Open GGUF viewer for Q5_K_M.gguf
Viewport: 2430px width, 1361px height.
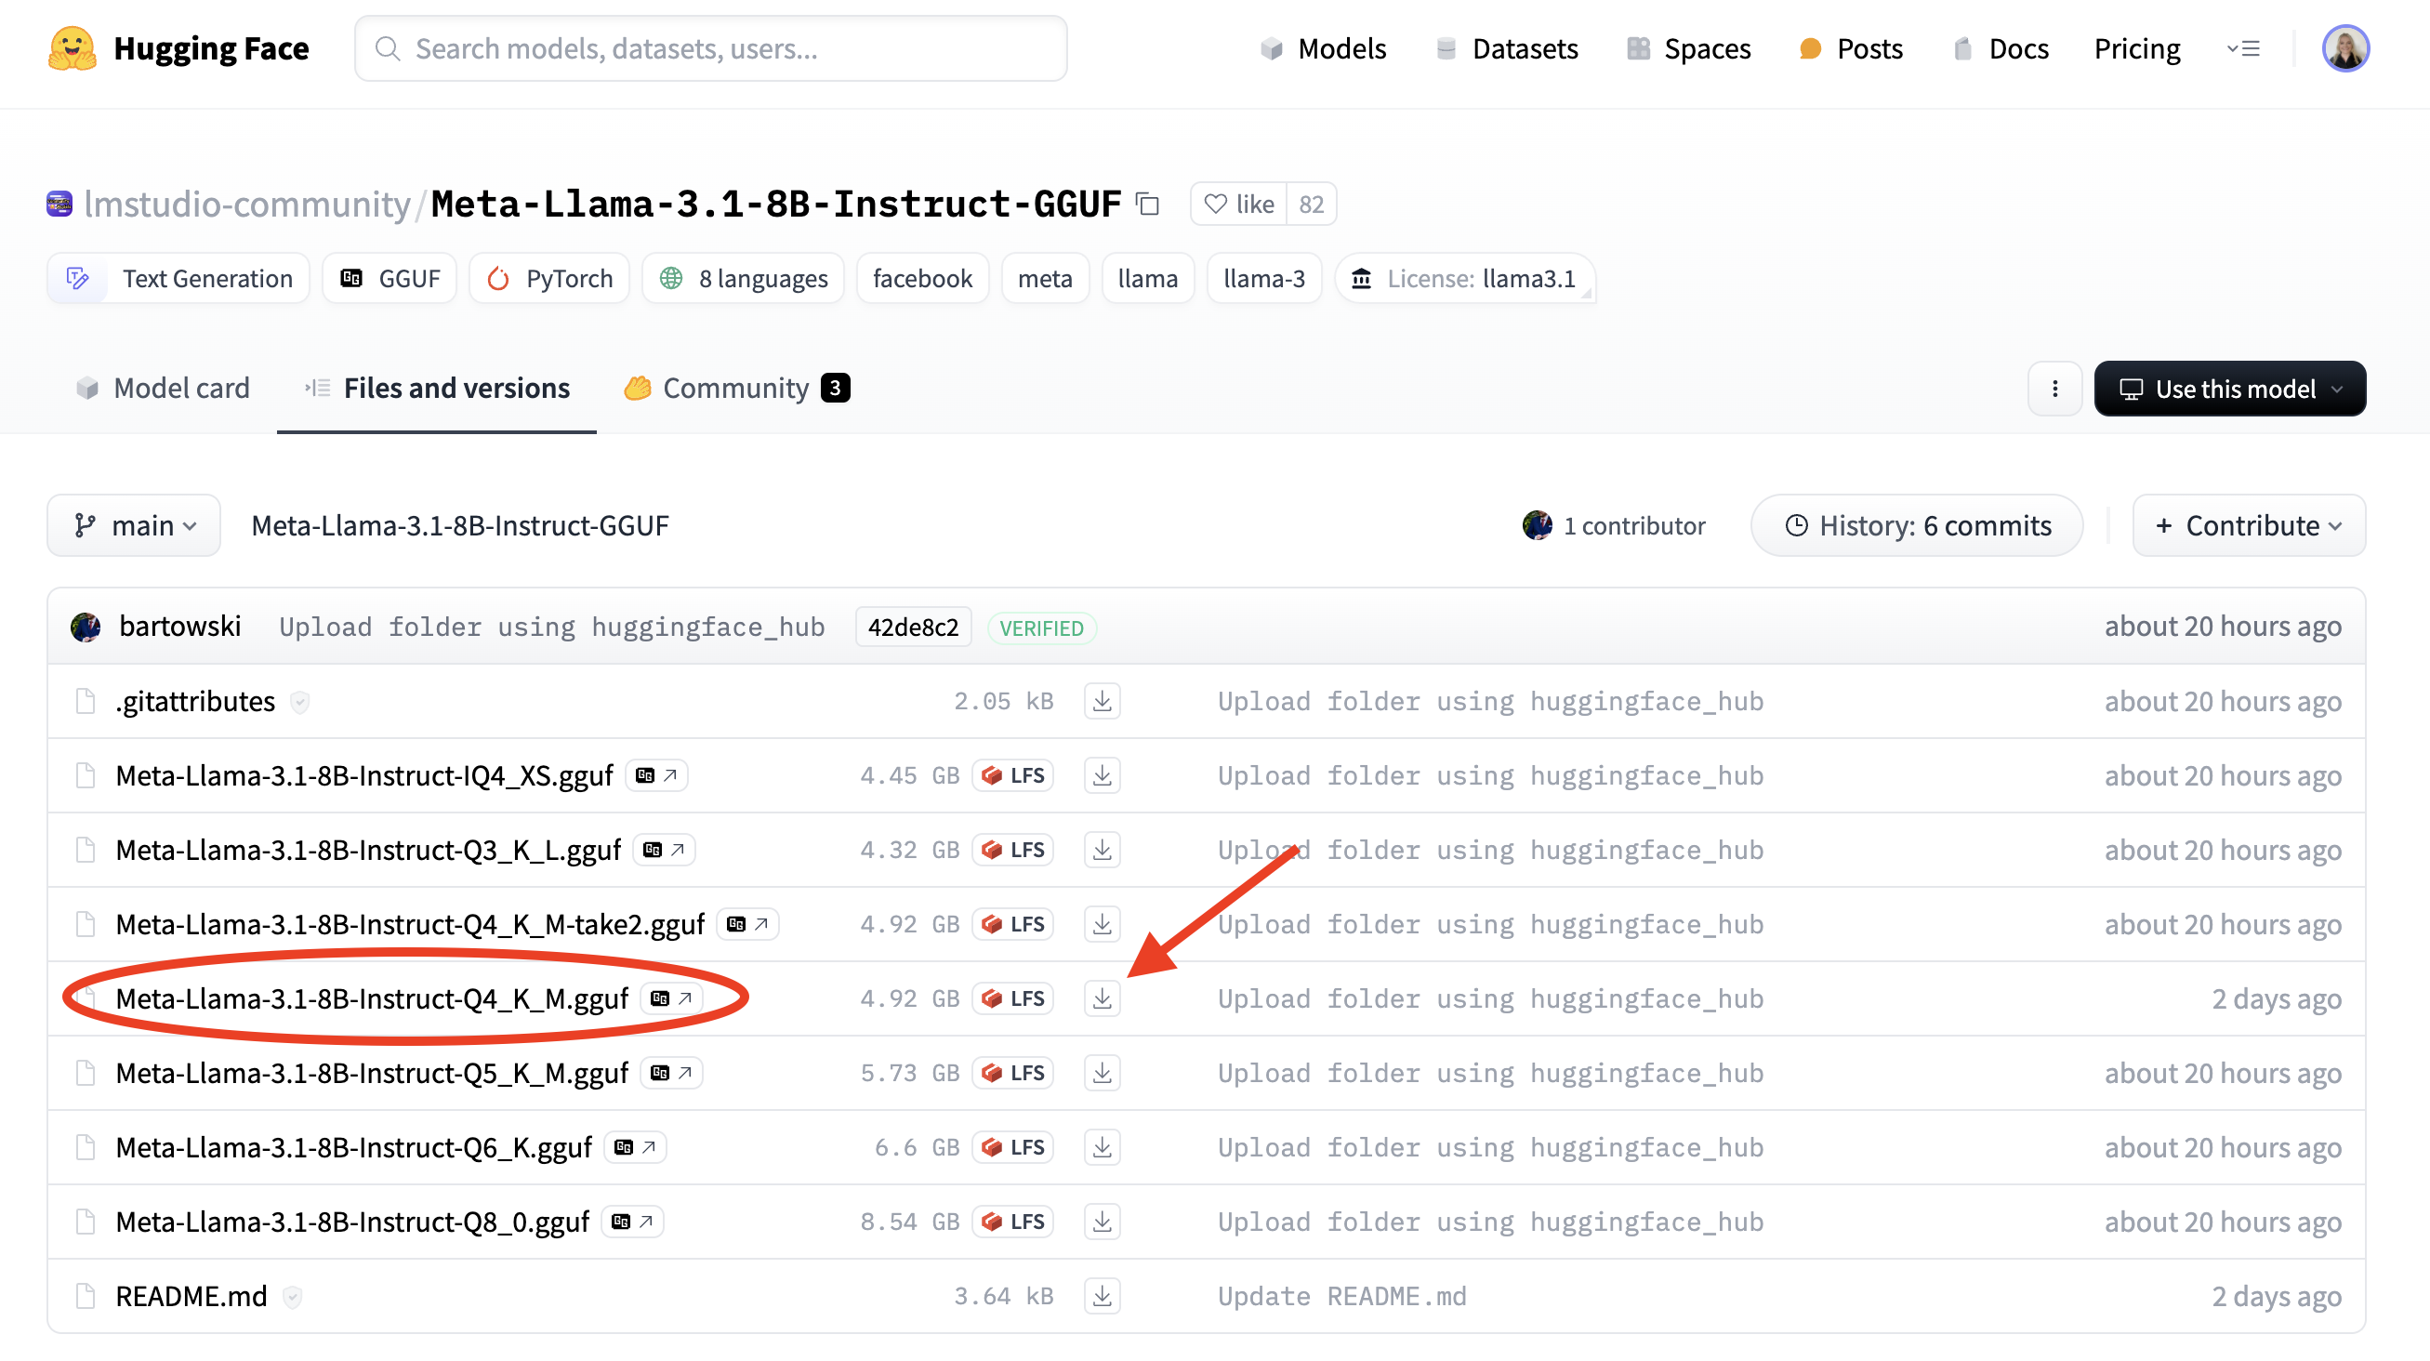(x=672, y=1075)
